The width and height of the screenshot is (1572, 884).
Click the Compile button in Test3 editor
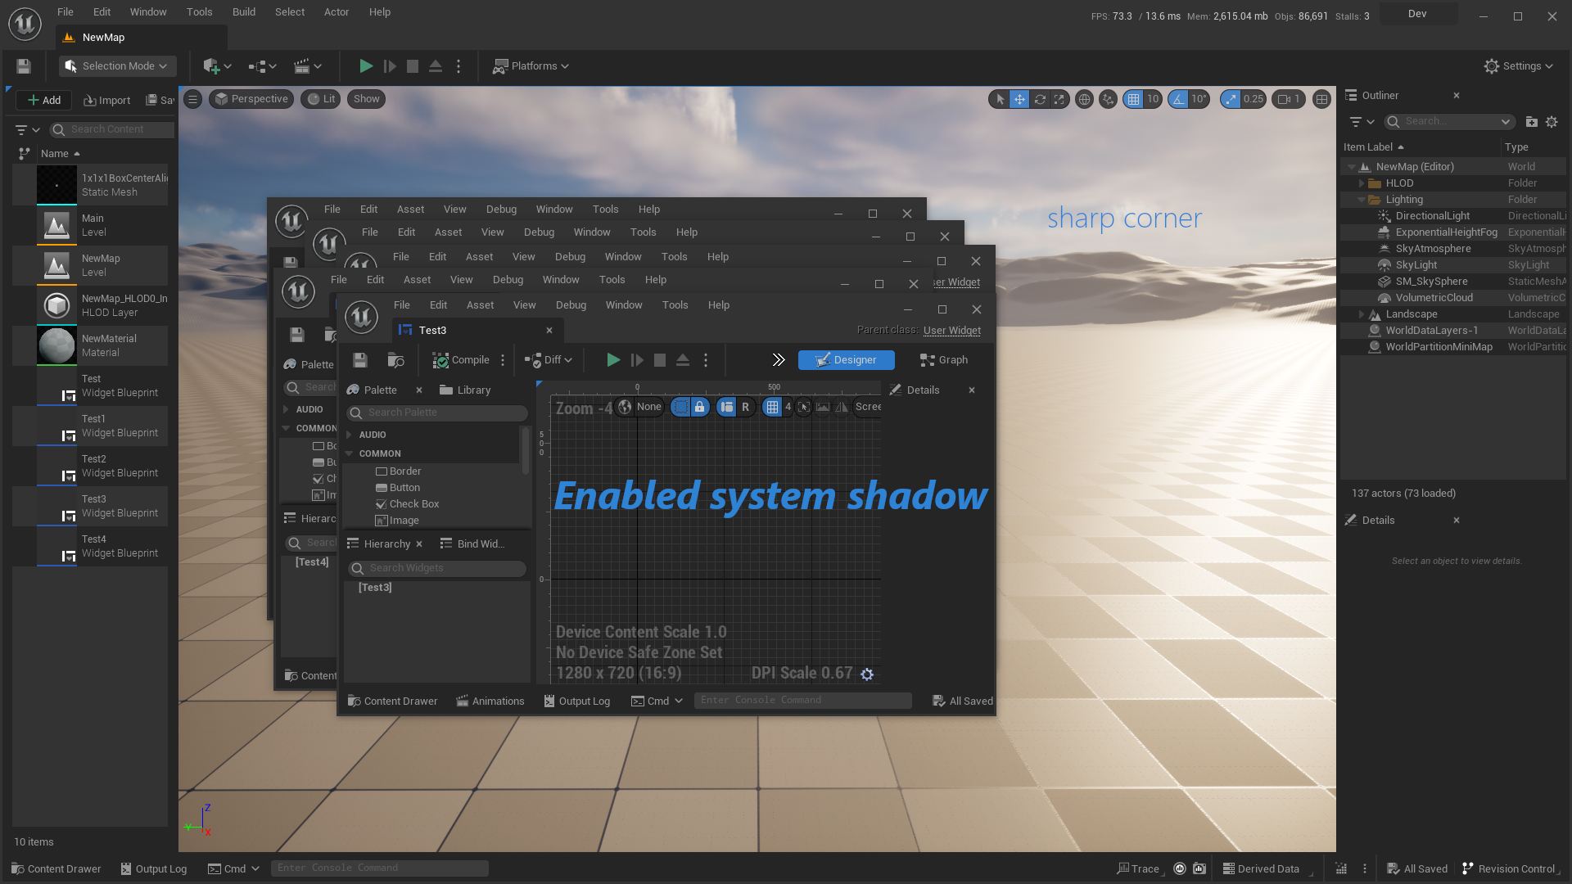click(x=461, y=360)
